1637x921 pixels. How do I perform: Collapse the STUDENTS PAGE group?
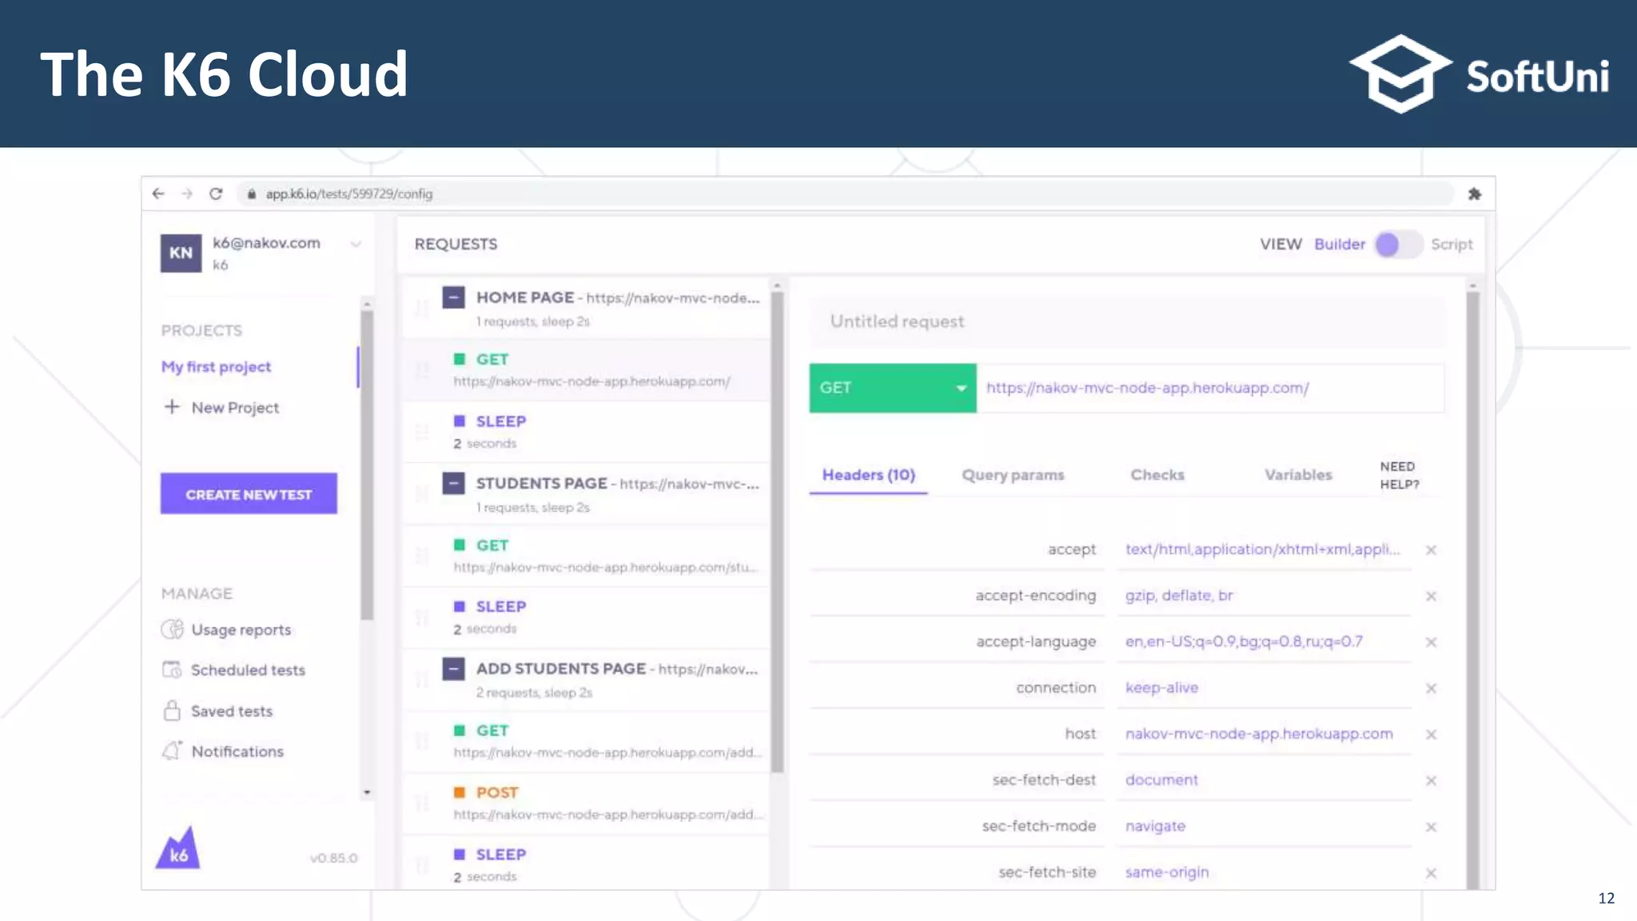click(453, 484)
